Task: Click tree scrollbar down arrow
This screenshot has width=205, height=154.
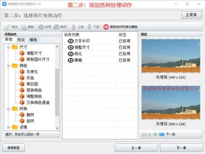Action: [57, 128]
